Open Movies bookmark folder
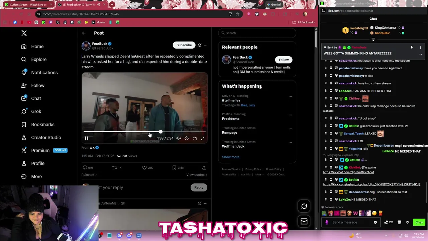 click(x=98, y=22)
